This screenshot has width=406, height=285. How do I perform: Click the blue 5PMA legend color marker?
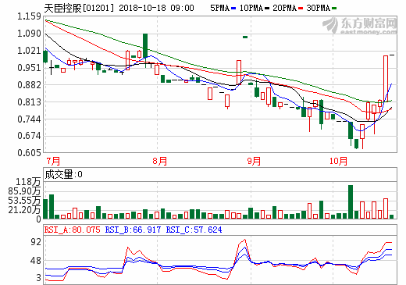(233, 9)
